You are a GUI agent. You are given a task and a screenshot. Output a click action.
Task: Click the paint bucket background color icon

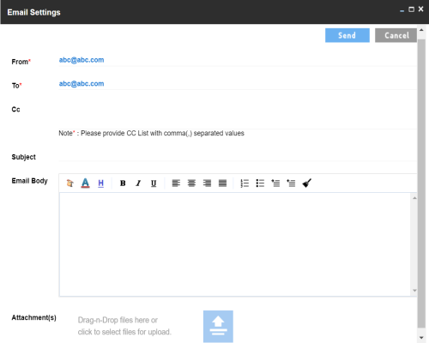[x=69, y=183]
